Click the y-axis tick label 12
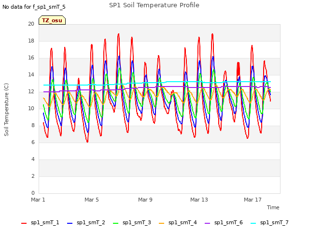This screenshot has width=309, height=232. tap(31, 91)
